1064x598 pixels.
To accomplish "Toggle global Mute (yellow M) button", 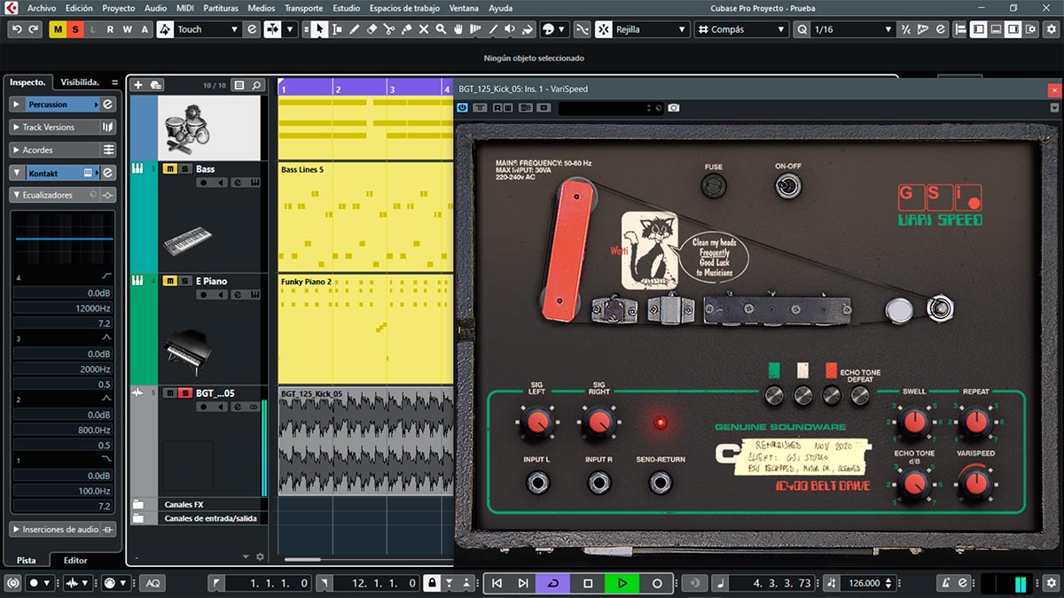I will pos(58,29).
